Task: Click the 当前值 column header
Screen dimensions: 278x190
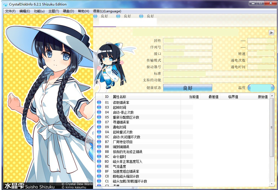Action: 190,97
